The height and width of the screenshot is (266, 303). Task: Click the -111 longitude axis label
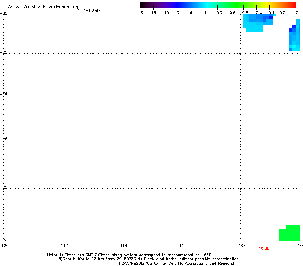click(181, 246)
